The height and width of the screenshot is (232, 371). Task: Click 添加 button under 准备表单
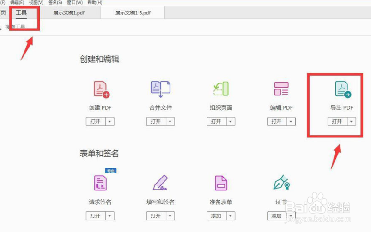(216, 216)
